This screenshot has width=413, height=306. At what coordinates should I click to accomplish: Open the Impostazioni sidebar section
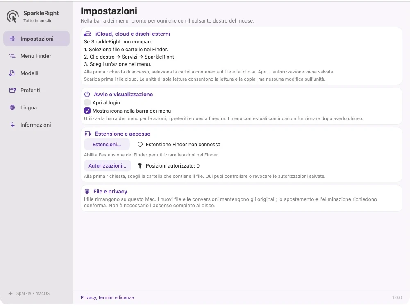point(36,39)
